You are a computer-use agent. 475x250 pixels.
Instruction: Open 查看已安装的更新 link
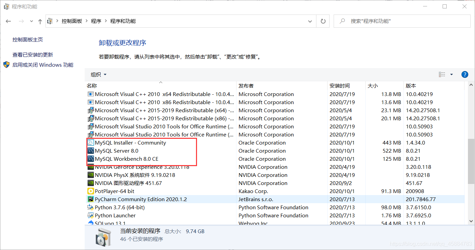pyautogui.click(x=33, y=55)
